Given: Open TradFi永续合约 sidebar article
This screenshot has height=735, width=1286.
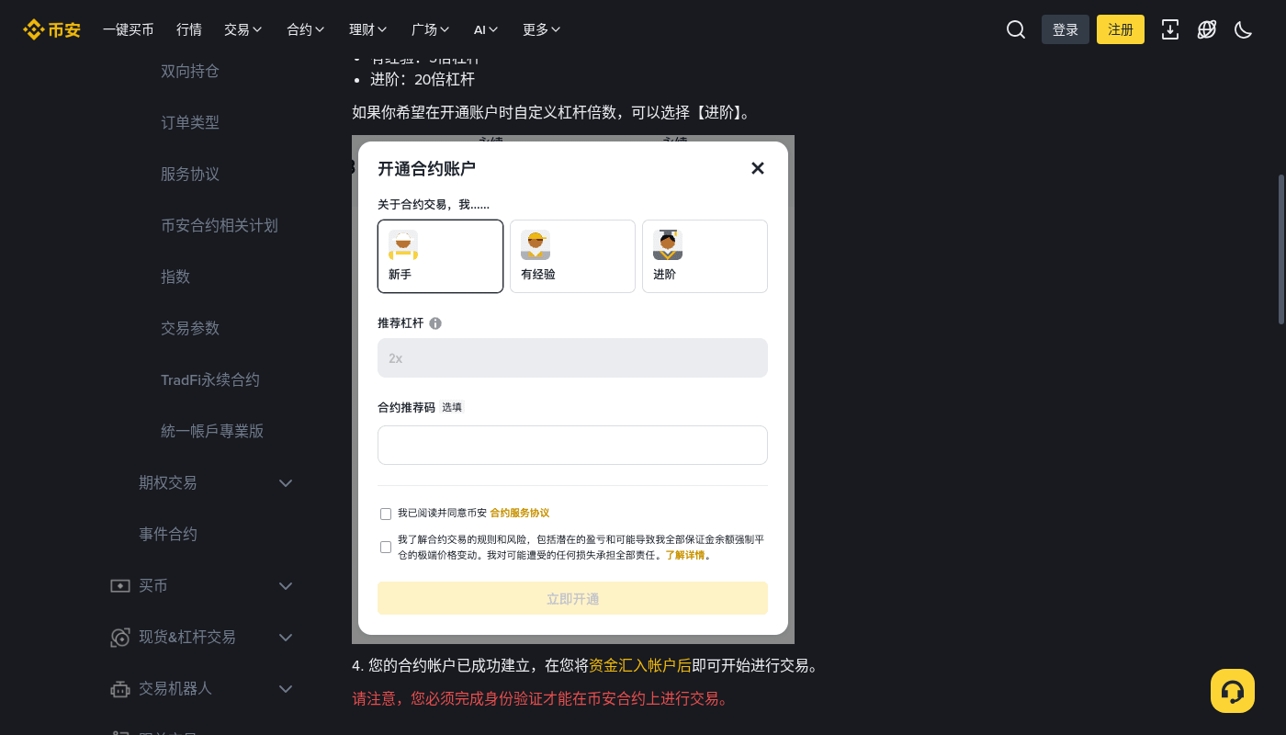Looking at the screenshot, I should 210,379.
